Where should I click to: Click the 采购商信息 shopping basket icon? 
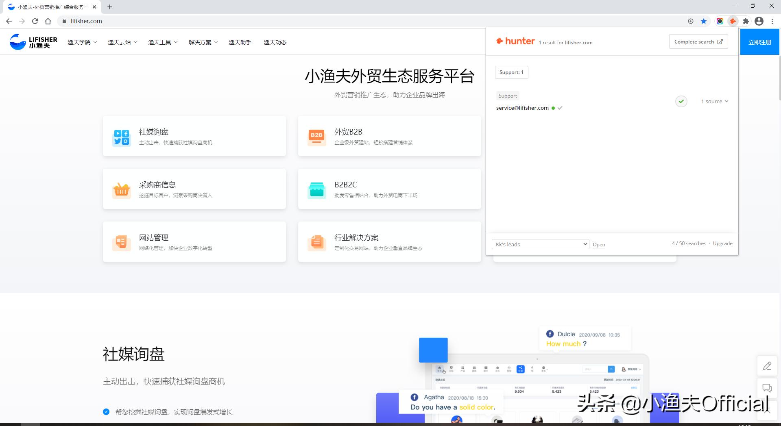tap(121, 190)
